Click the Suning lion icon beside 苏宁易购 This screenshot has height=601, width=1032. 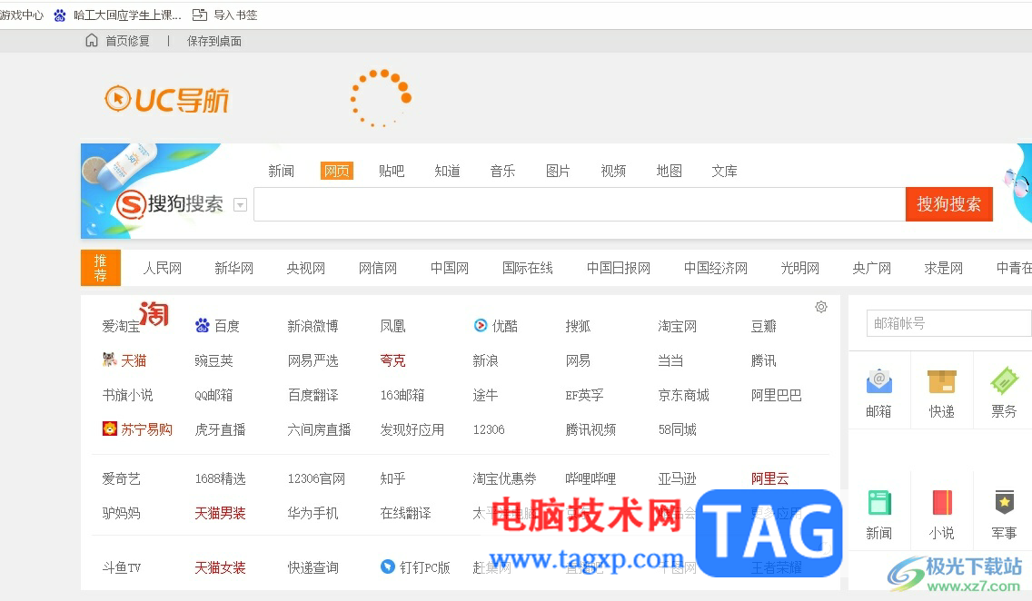[109, 429]
